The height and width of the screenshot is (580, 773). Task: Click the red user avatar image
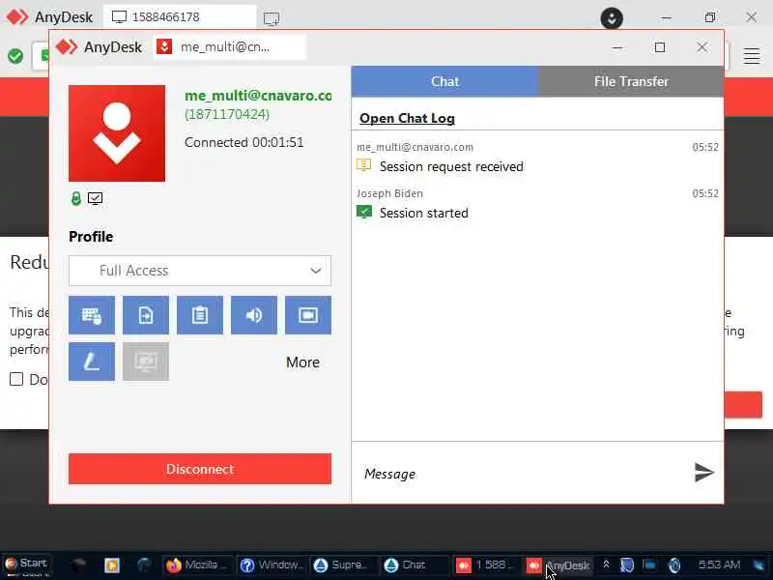pos(117,133)
